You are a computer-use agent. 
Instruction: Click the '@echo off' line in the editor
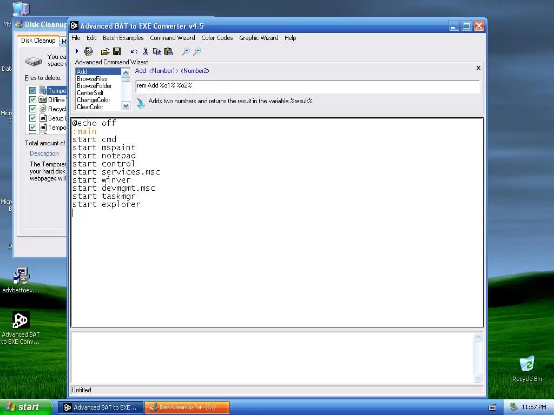[x=94, y=123]
